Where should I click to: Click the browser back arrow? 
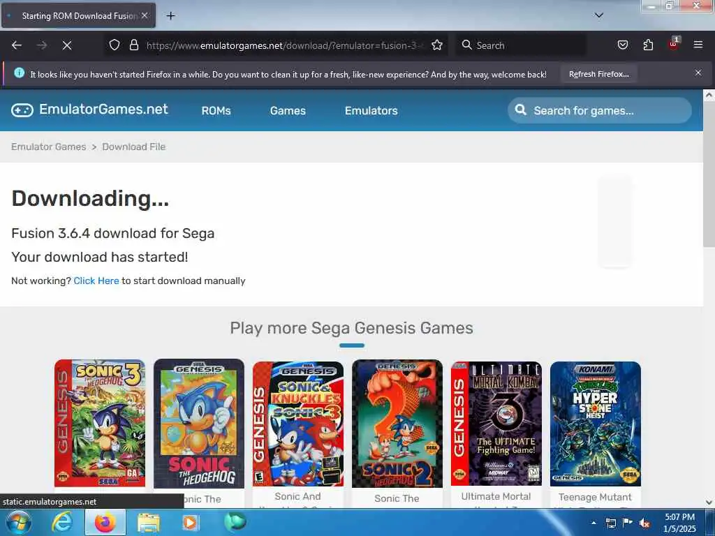17,45
